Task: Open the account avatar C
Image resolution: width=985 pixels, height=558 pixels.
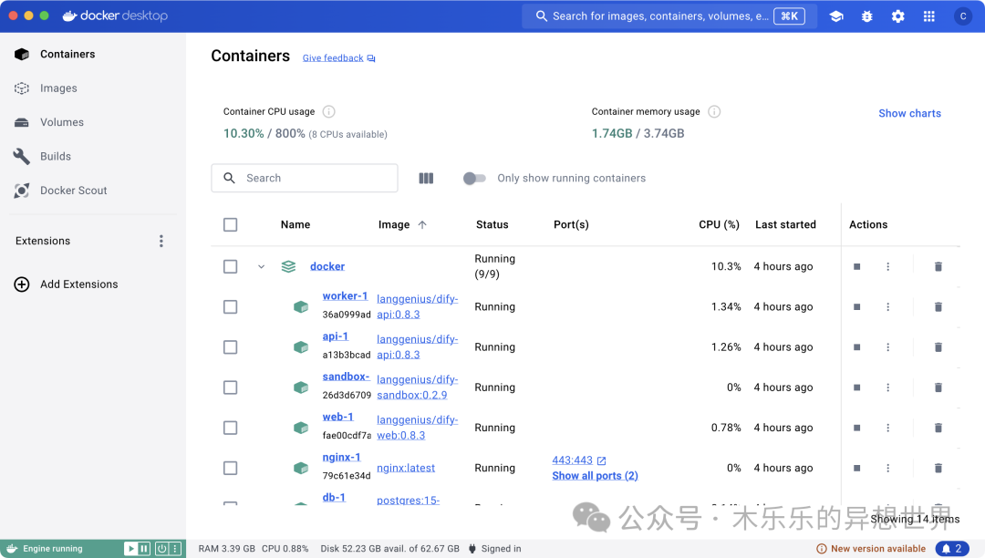Action: coord(963,16)
